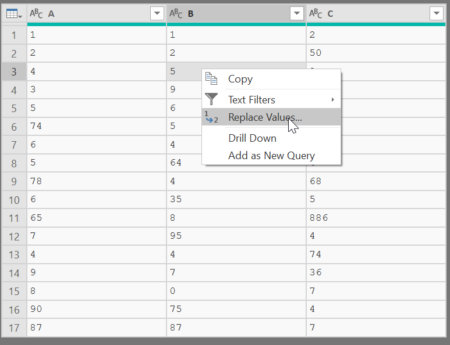Click cell value 64 in column B
This screenshot has width=450, height=345.
pyautogui.click(x=176, y=163)
